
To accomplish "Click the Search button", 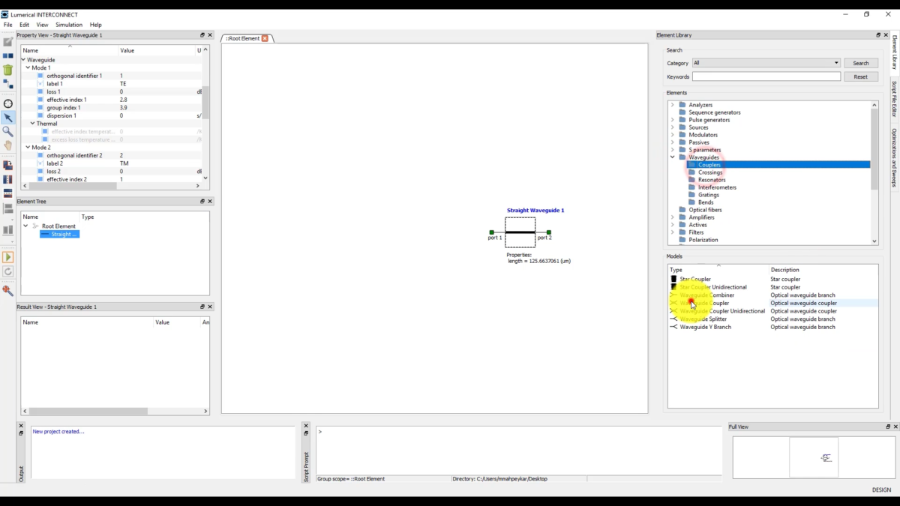I will point(861,63).
